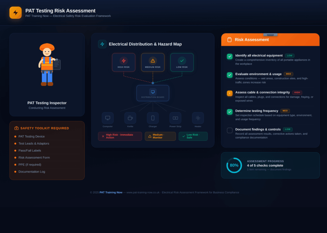Click the Distribution Board node
The height and width of the screenshot is (233, 327).
point(153,93)
